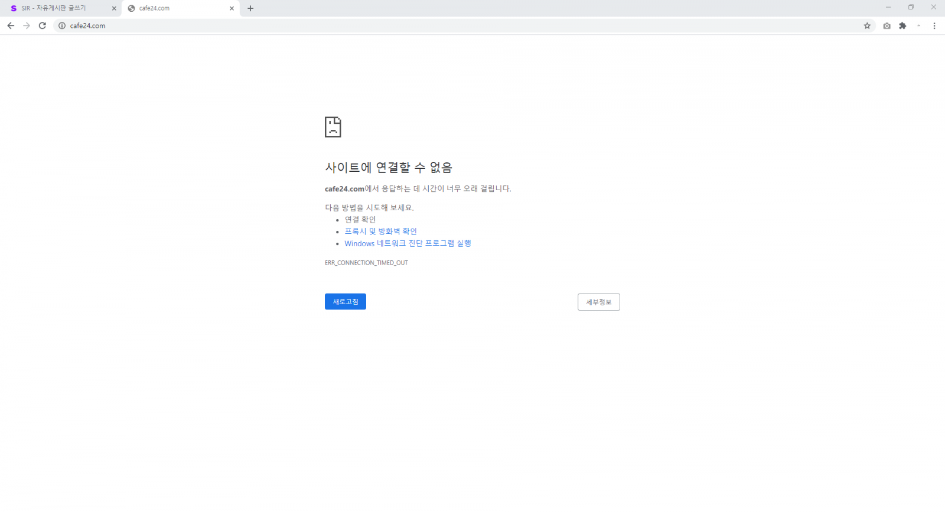
Task: Go back to the previous page
Action: click(11, 25)
